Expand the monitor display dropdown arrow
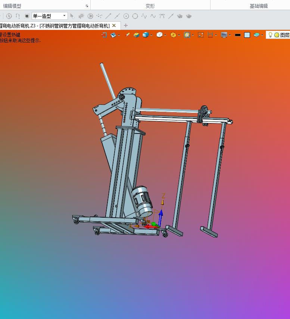 230,35
